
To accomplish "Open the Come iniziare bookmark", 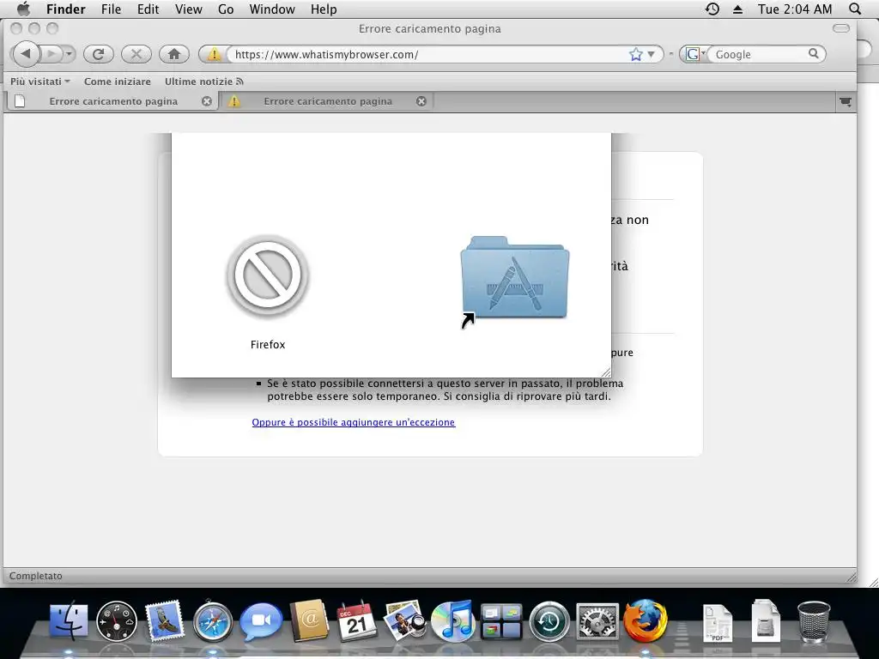I will 117,82.
